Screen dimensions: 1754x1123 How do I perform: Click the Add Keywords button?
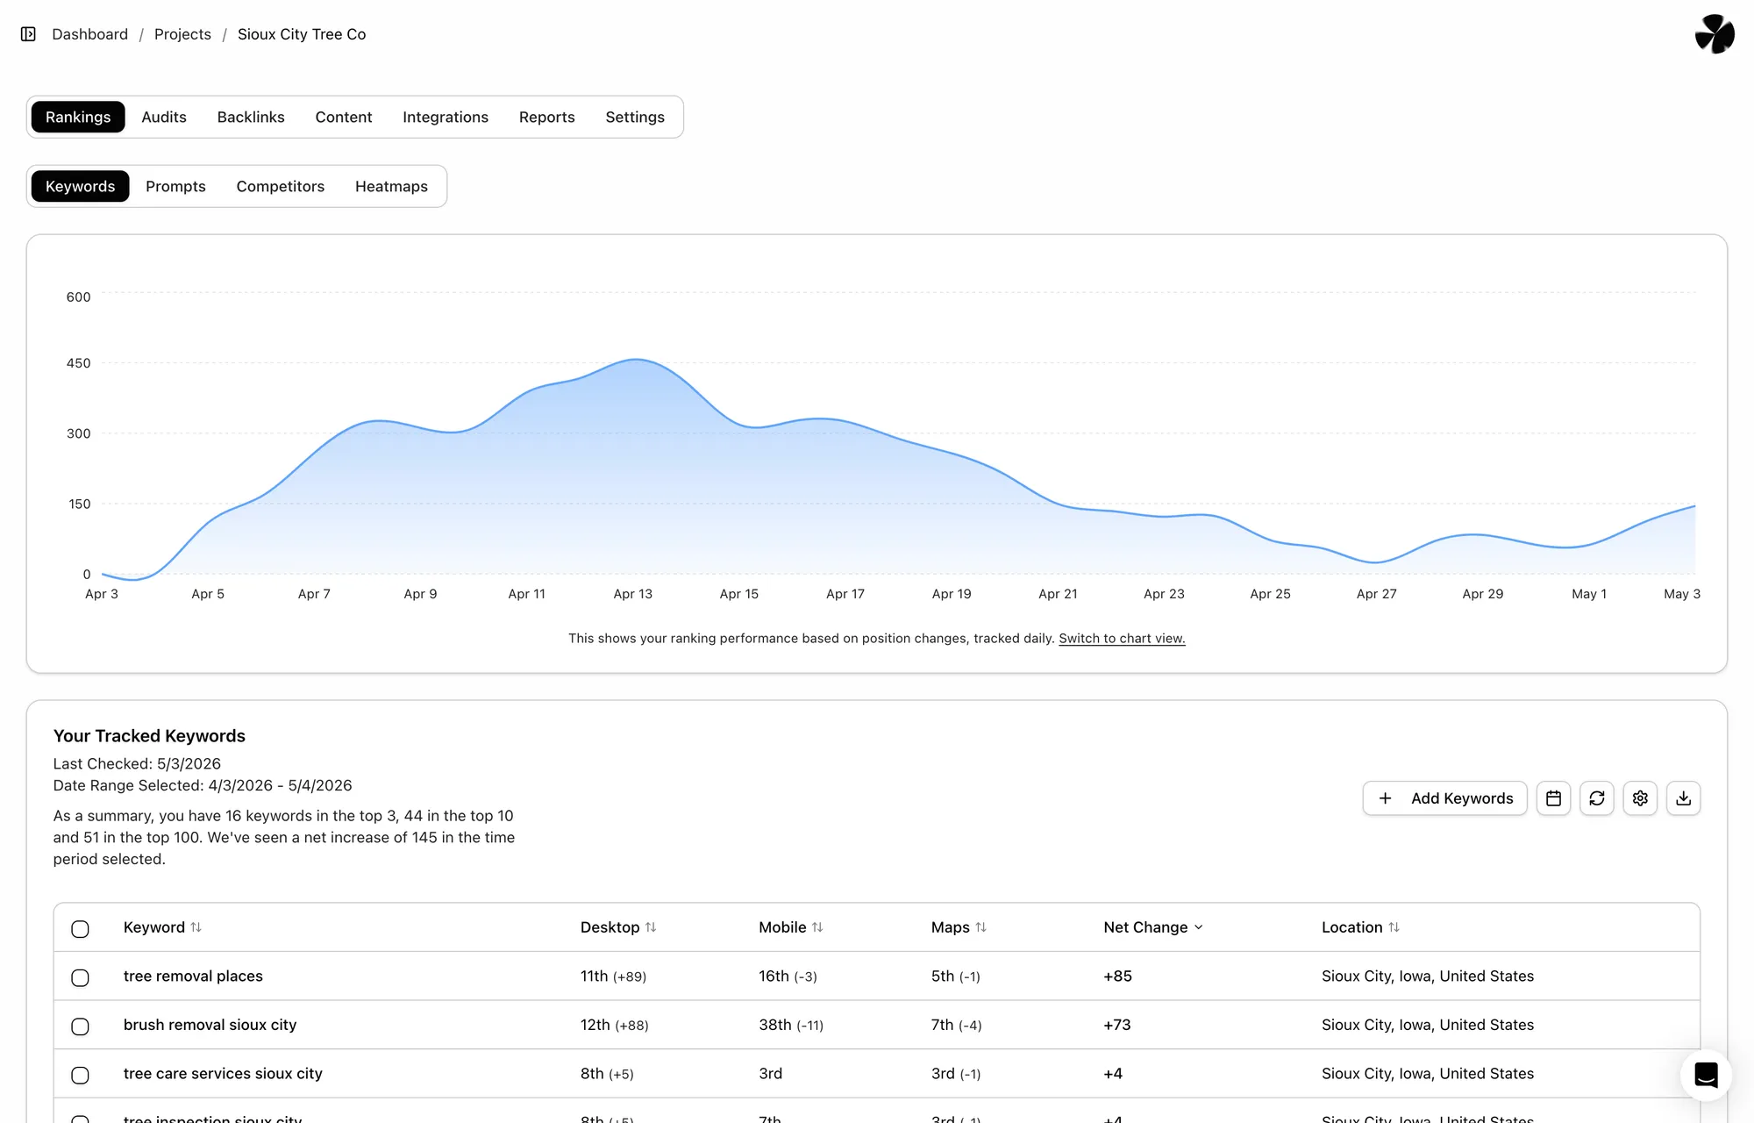[x=1444, y=798]
